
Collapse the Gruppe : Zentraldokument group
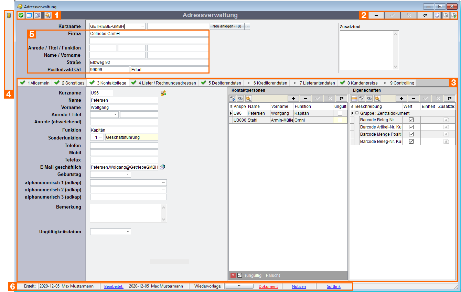[357, 113]
